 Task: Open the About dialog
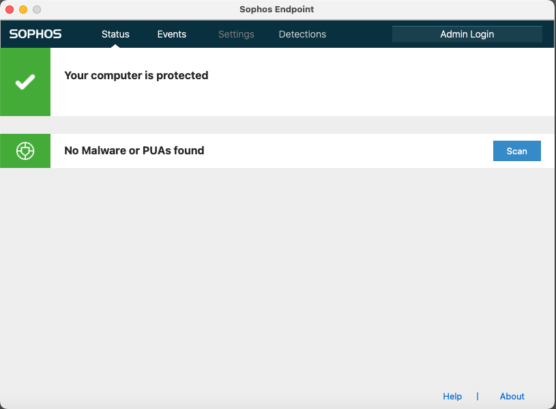coord(512,396)
